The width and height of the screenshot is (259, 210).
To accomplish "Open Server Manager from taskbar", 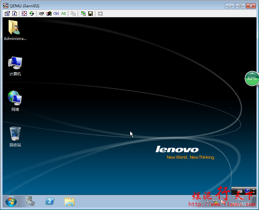I will (x=30, y=201).
